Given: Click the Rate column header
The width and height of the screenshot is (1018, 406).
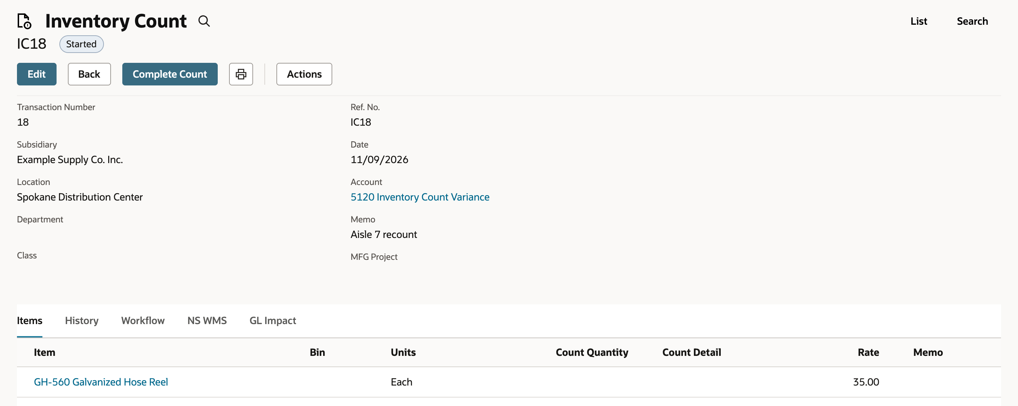Looking at the screenshot, I should click(x=868, y=352).
